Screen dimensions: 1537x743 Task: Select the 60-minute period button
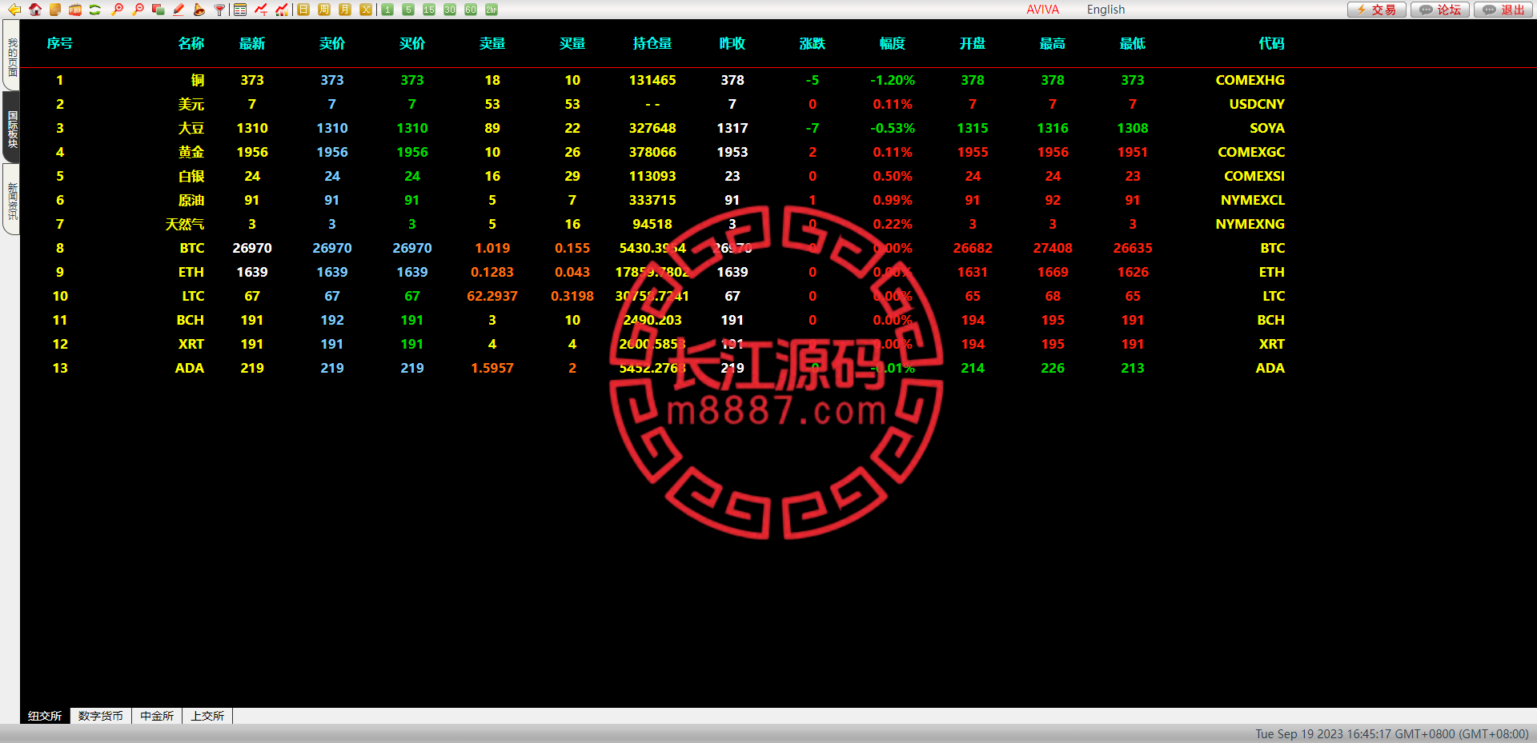(x=471, y=10)
